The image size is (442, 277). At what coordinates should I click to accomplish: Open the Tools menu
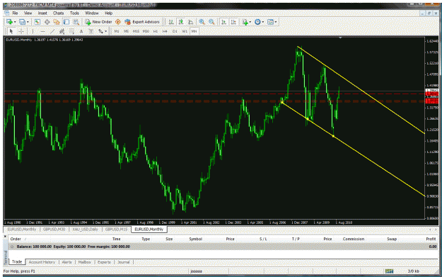(x=74, y=13)
